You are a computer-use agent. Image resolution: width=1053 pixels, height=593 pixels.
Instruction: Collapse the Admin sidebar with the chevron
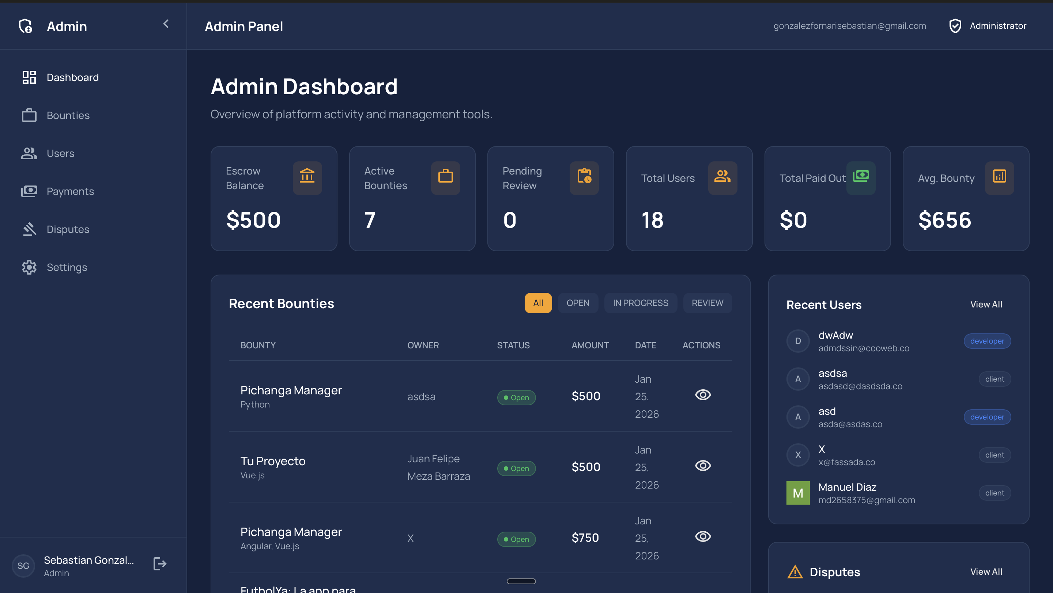(166, 24)
